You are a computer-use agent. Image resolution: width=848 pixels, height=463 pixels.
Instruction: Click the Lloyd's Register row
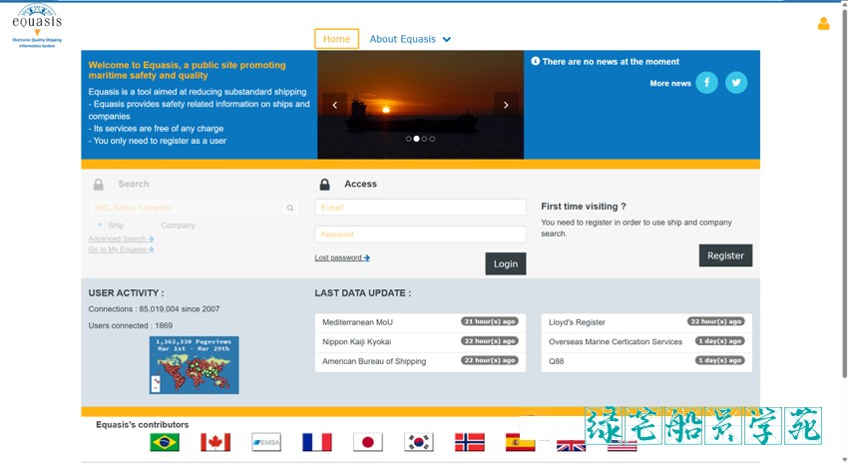point(646,322)
